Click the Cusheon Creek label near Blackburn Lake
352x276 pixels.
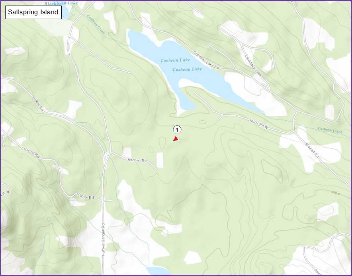(96, 24)
